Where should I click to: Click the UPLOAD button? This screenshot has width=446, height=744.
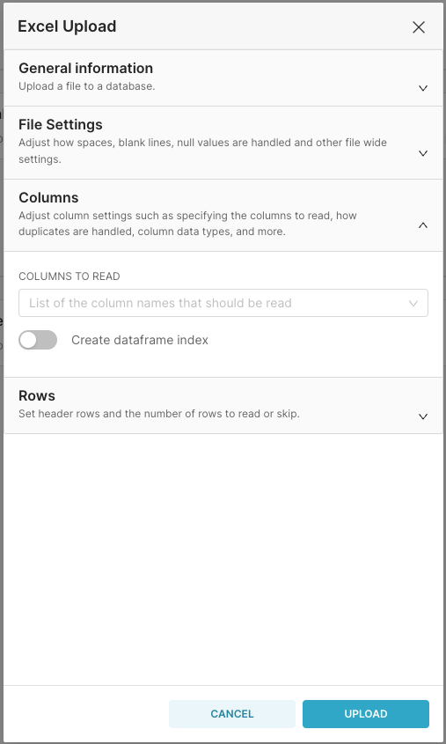(x=366, y=714)
